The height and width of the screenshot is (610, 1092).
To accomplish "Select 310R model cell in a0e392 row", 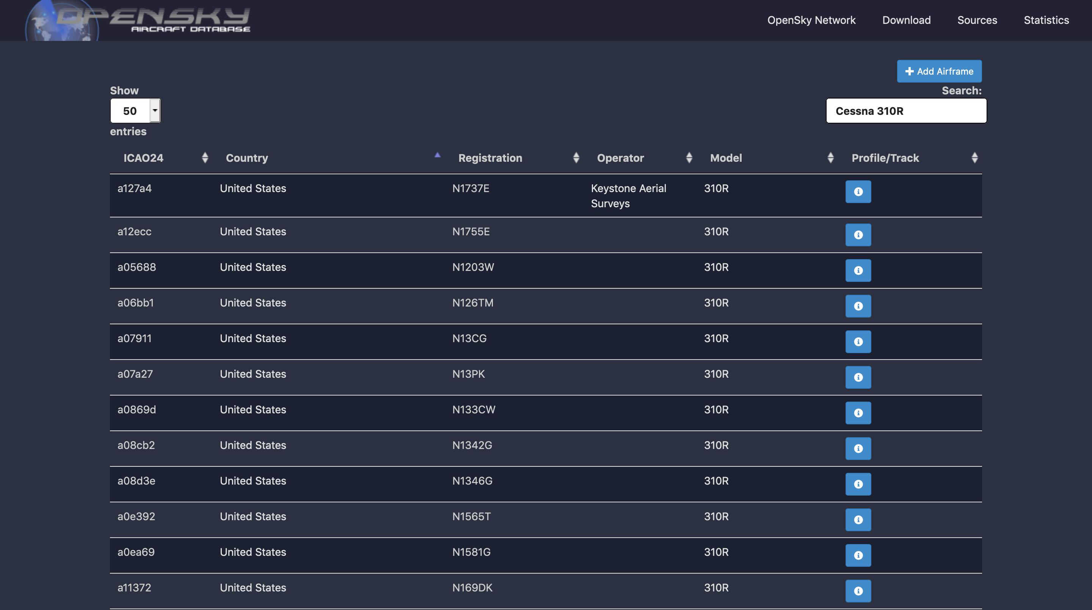I will click(716, 516).
